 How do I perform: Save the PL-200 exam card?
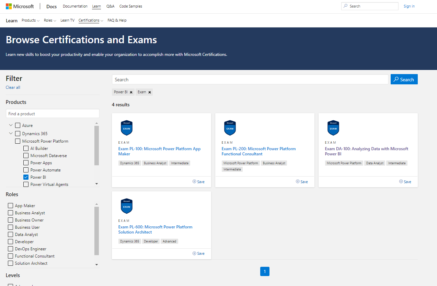coord(302,182)
